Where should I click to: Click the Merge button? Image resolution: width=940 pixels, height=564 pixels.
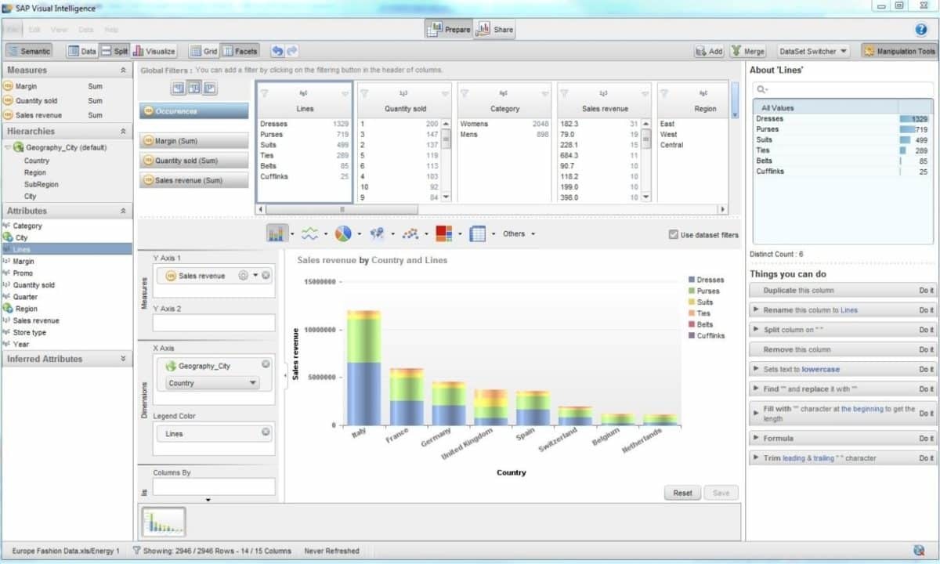click(748, 51)
